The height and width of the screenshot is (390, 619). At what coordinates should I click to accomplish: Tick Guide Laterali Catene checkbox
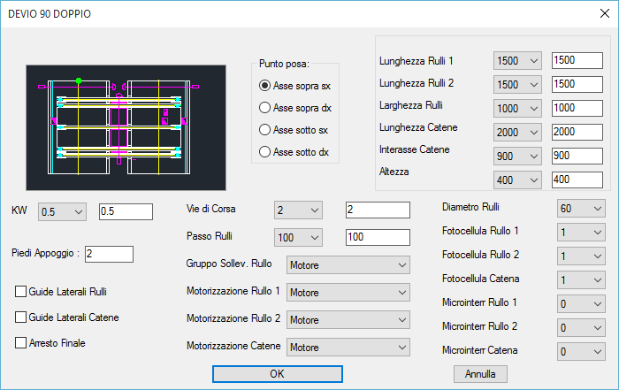point(66,317)
